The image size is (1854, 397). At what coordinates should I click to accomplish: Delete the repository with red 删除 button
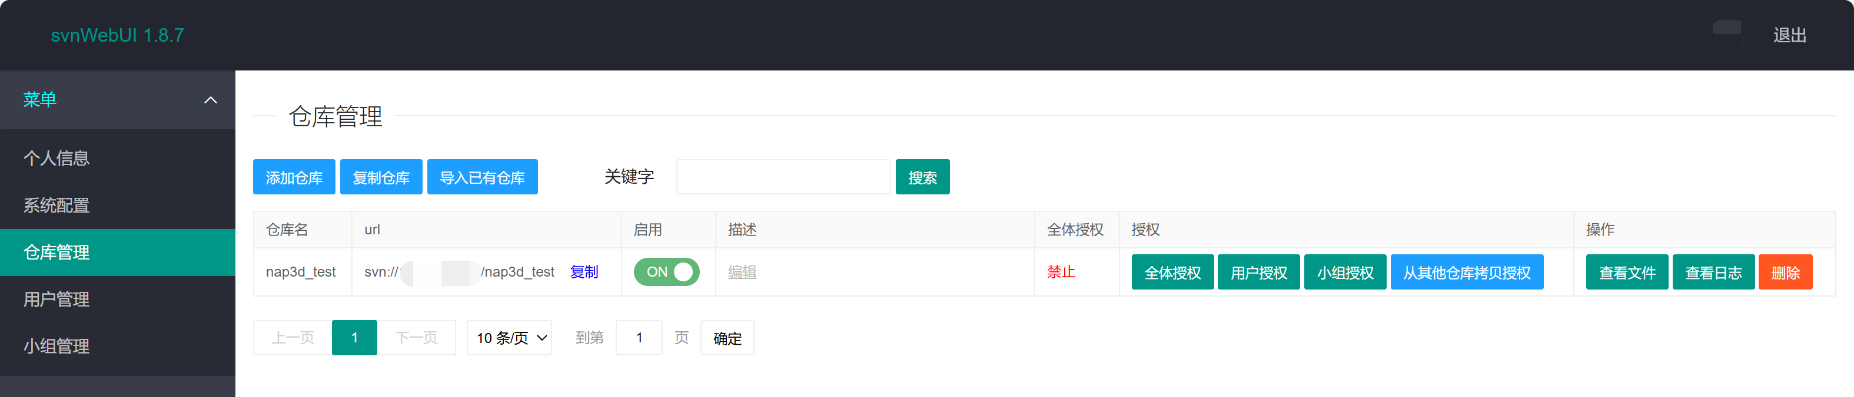[x=1784, y=273]
